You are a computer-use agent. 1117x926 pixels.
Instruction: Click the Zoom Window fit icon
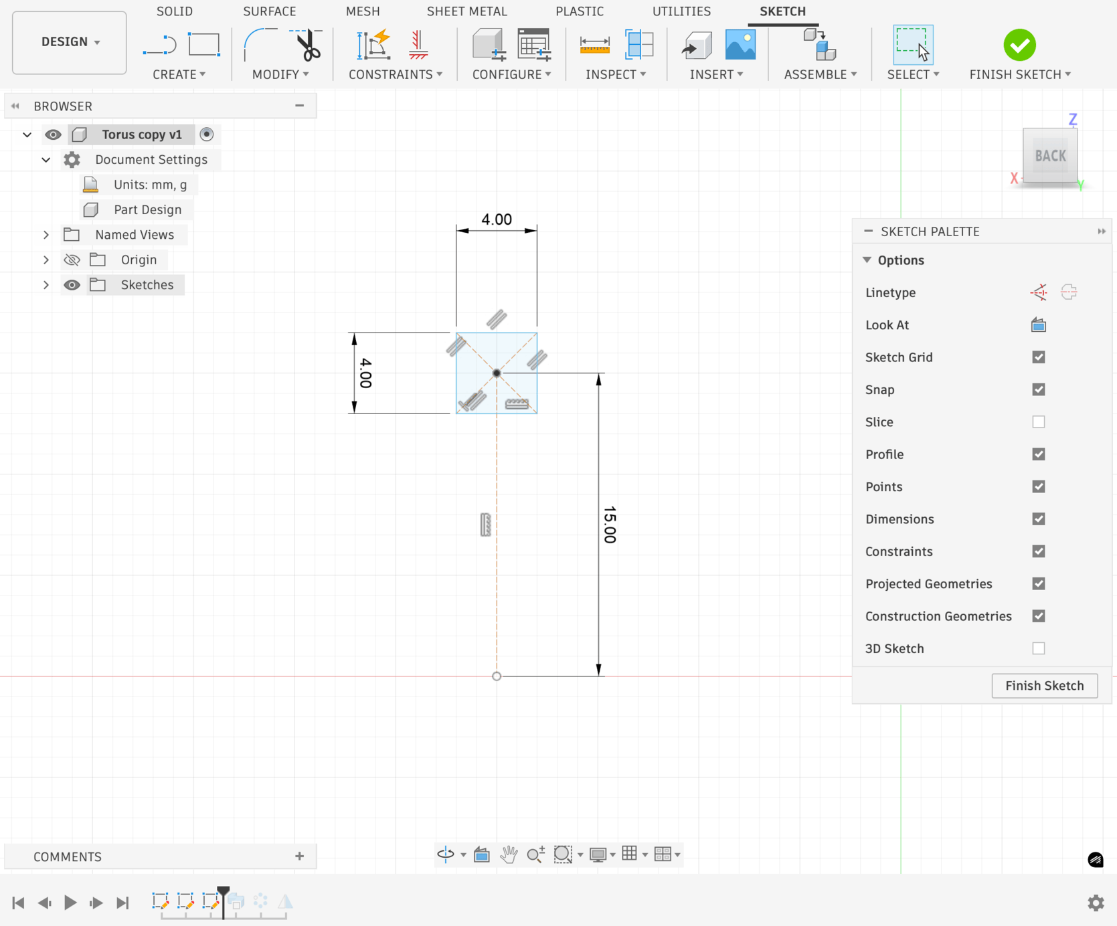[x=563, y=854]
